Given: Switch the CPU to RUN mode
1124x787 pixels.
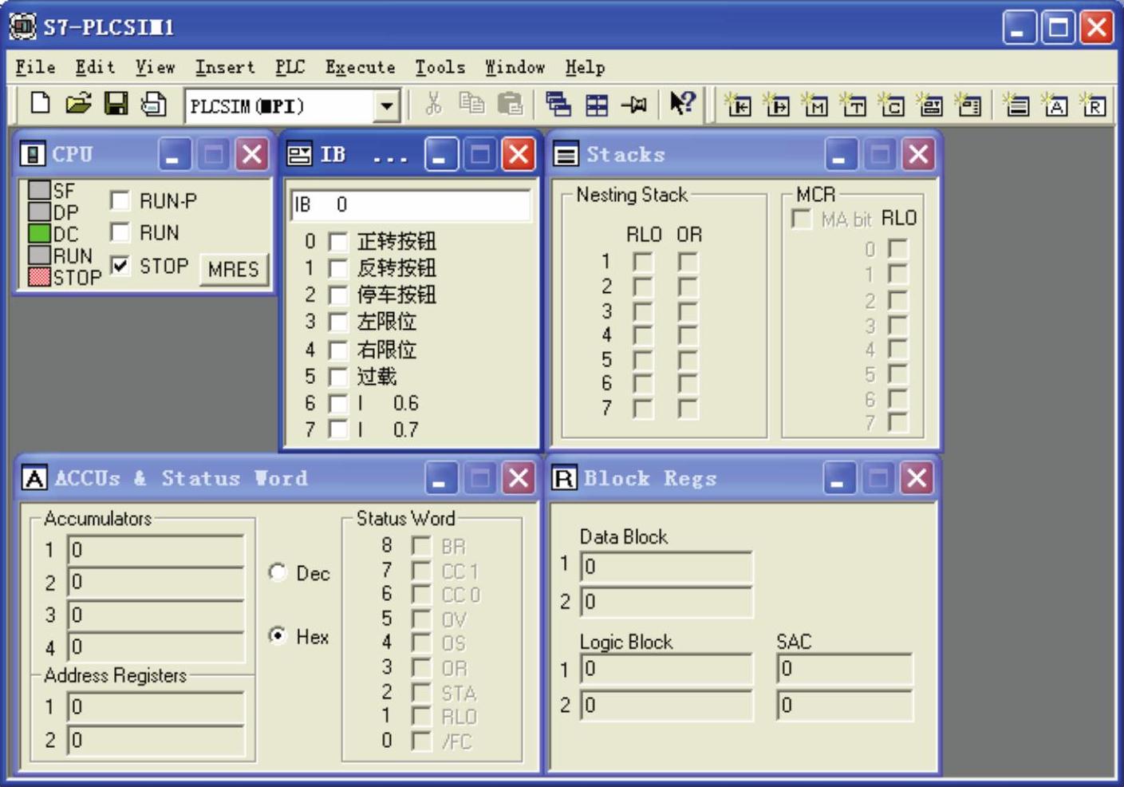Looking at the screenshot, I should tap(120, 232).
